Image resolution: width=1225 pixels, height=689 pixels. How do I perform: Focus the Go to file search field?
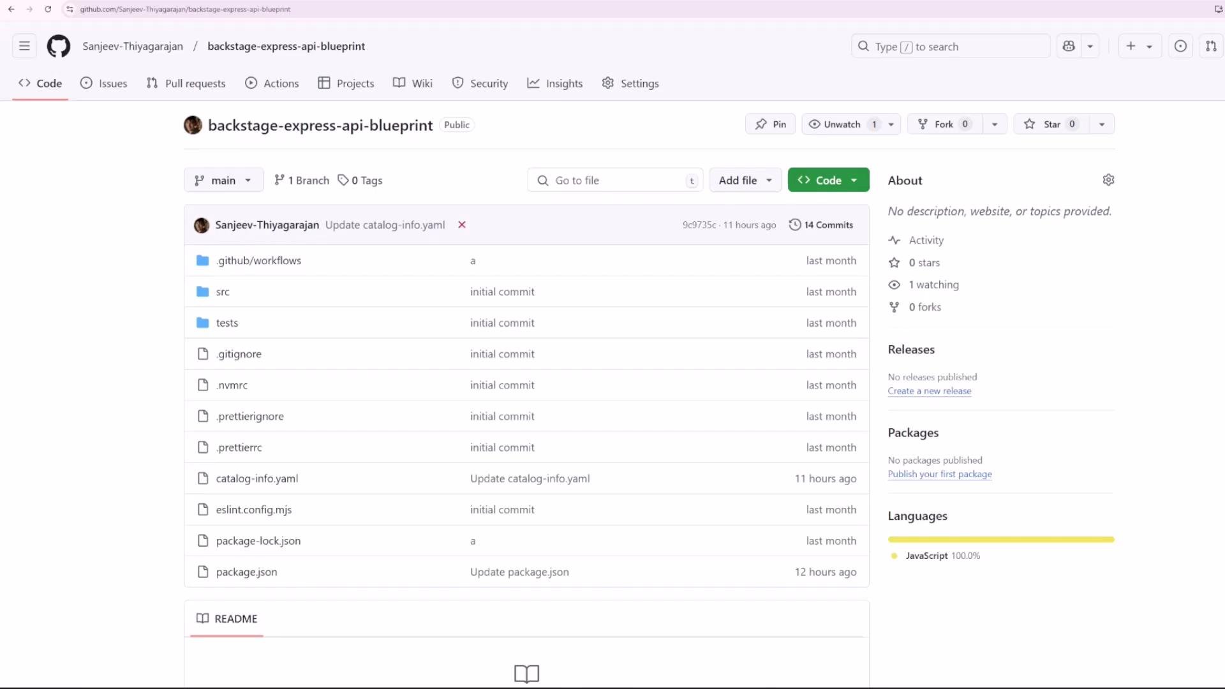(615, 181)
